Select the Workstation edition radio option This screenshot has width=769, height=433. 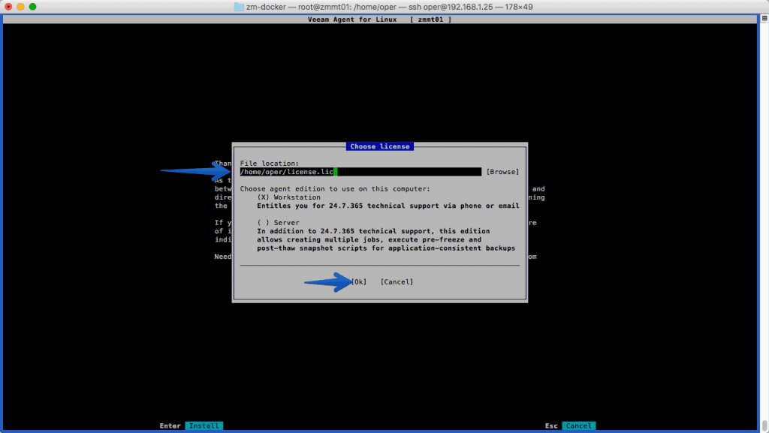tap(289, 197)
